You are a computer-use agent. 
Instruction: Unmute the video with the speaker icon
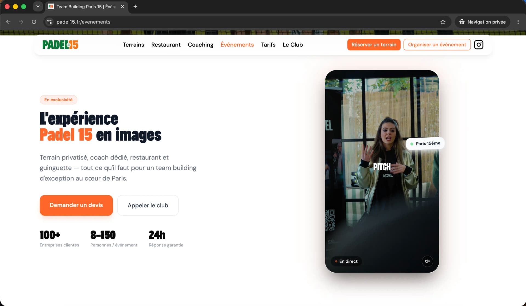(x=427, y=261)
